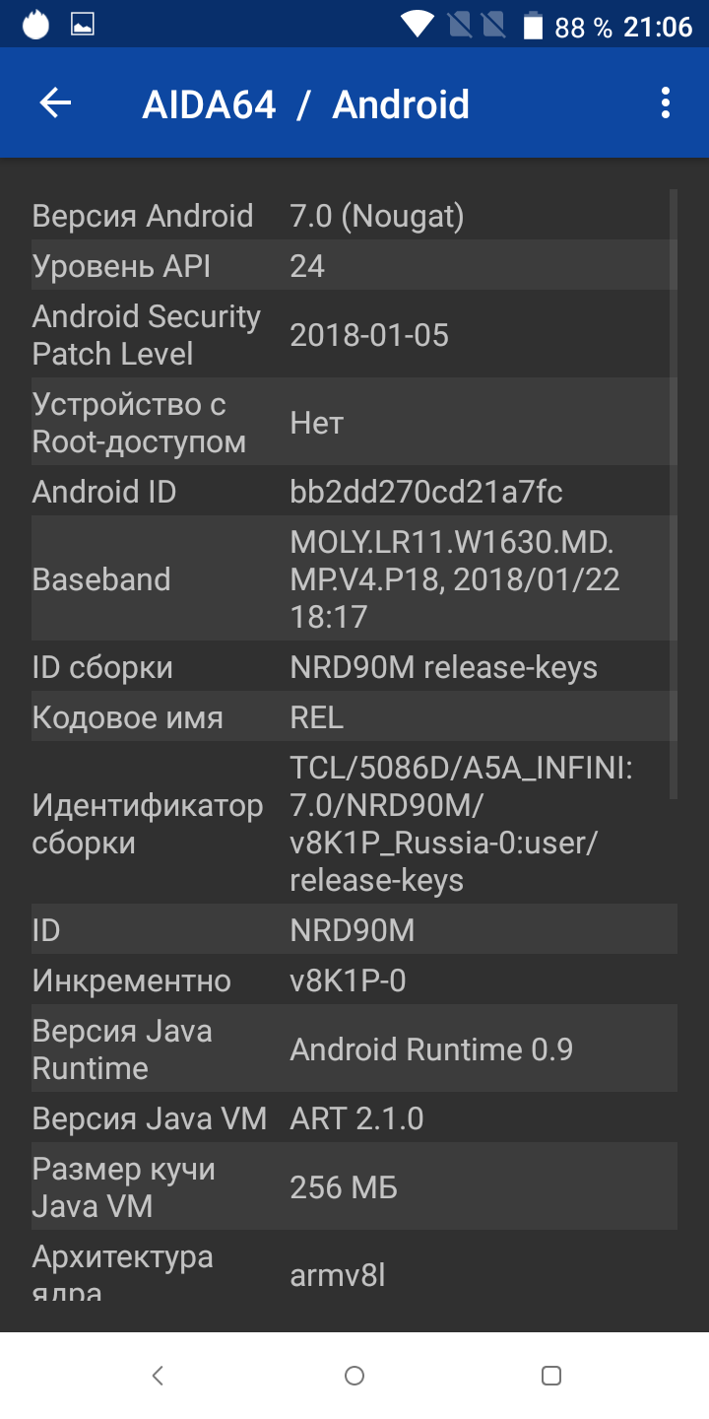
Task: Tap the Android back navigation button
Action: [158, 1376]
